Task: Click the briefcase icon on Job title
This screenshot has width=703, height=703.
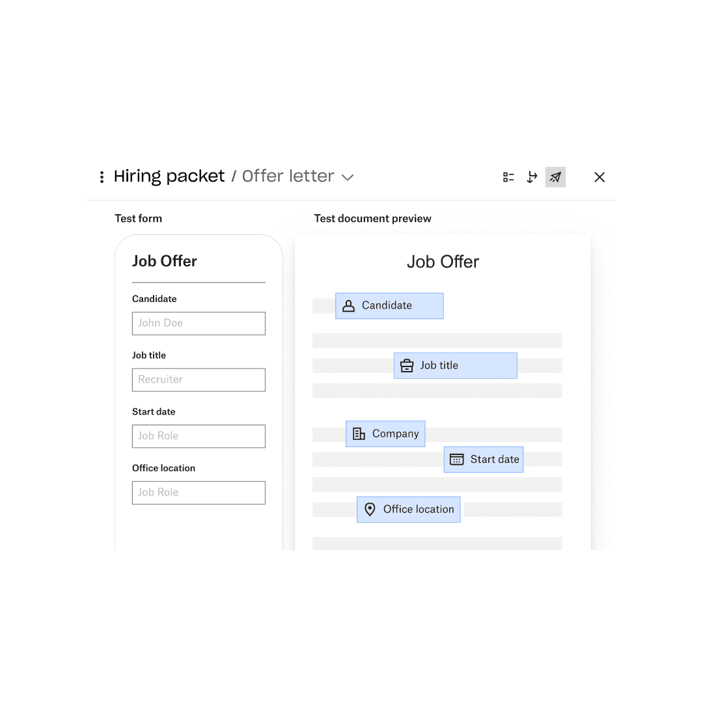Action: (x=407, y=366)
